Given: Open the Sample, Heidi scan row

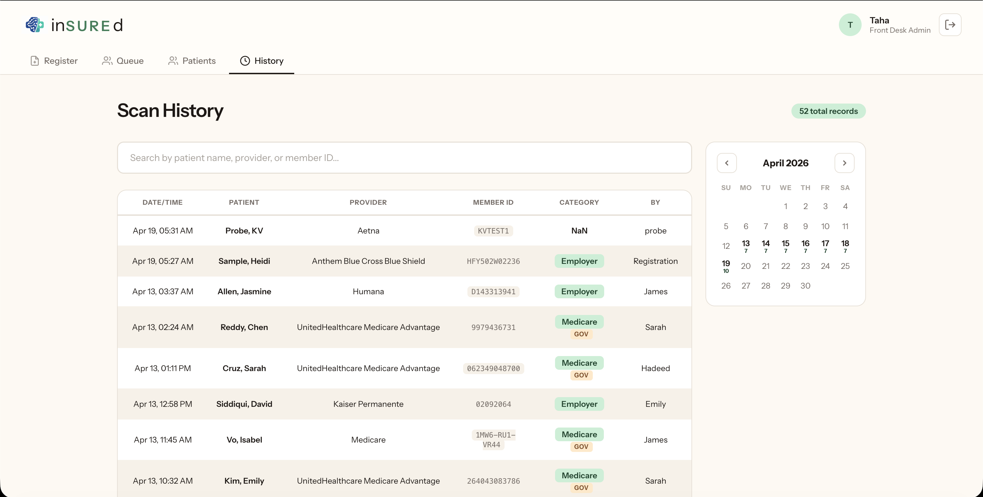Looking at the screenshot, I should (x=244, y=261).
